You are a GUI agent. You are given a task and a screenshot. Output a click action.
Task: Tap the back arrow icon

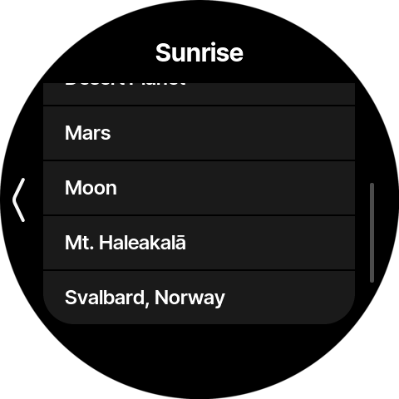[x=18, y=199]
